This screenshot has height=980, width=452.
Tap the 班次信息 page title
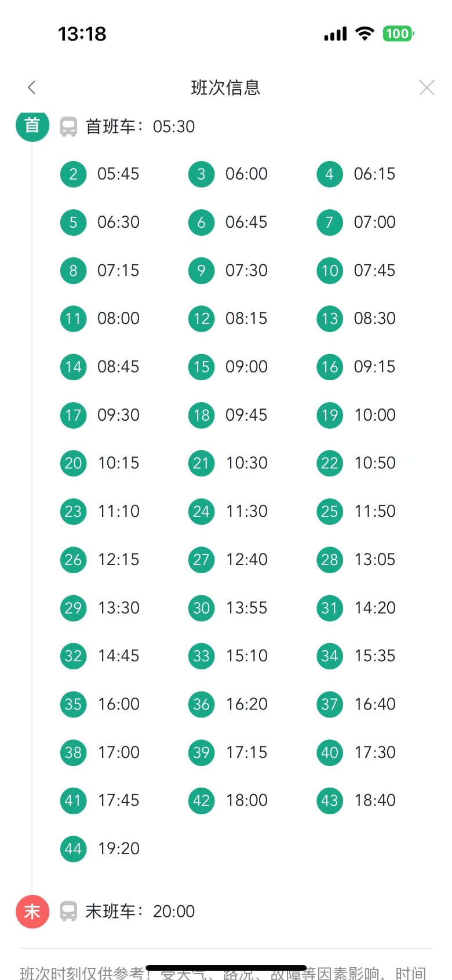click(x=225, y=88)
